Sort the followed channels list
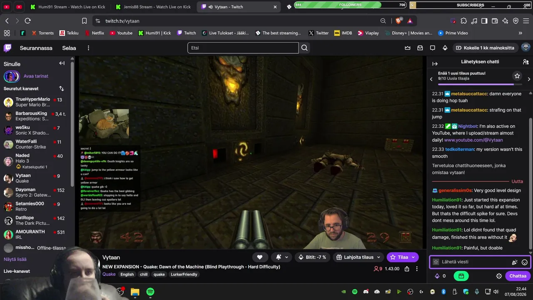This screenshot has width=533, height=300. point(62,88)
